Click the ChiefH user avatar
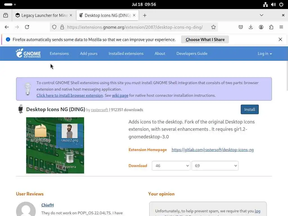The height and width of the screenshot is (216, 288). 26,209
